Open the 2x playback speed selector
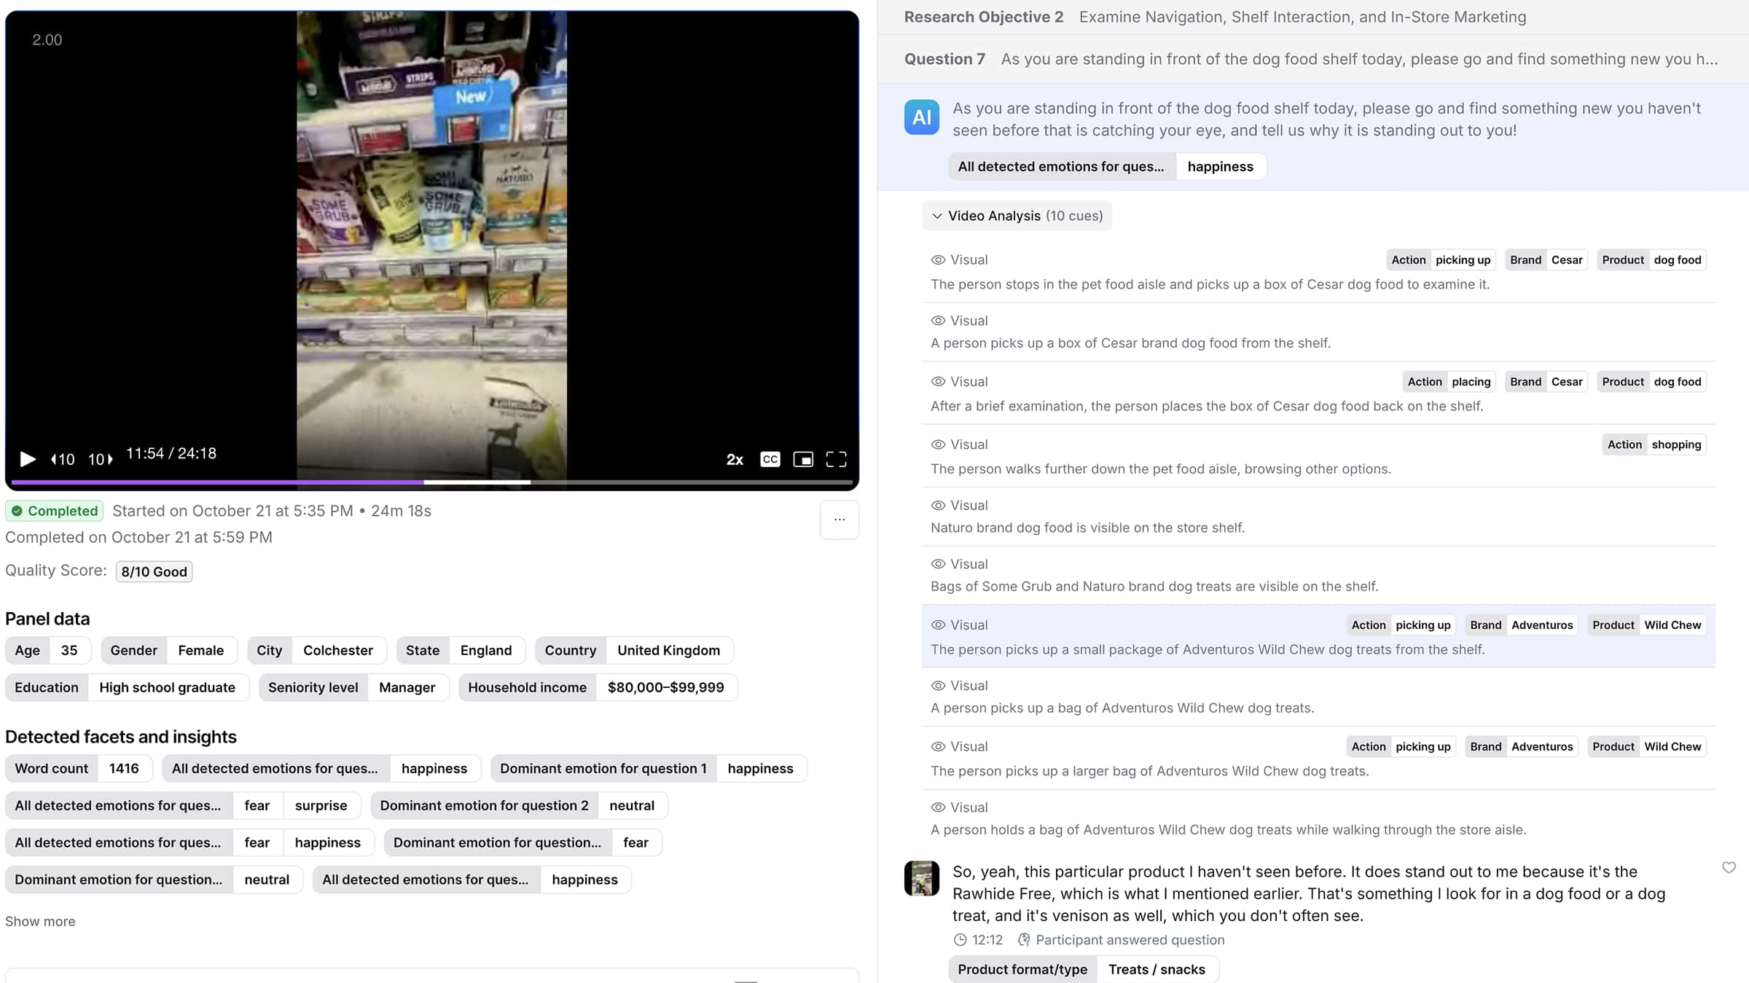The height and width of the screenshot is (983, 1749). coord(734,459)
